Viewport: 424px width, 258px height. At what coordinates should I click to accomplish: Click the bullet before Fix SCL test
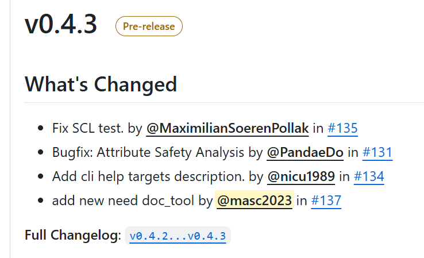point(40,128)
